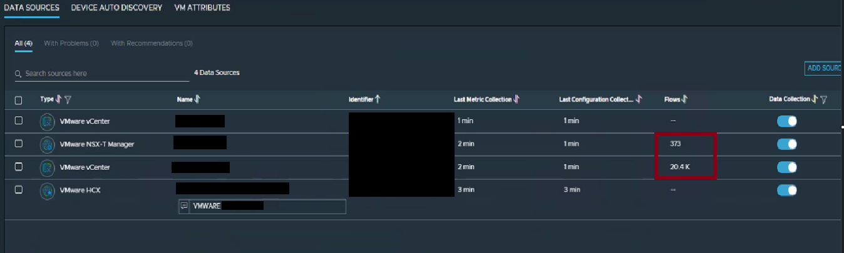
Task: Show sources With Problems (0)
Action: 71,43
